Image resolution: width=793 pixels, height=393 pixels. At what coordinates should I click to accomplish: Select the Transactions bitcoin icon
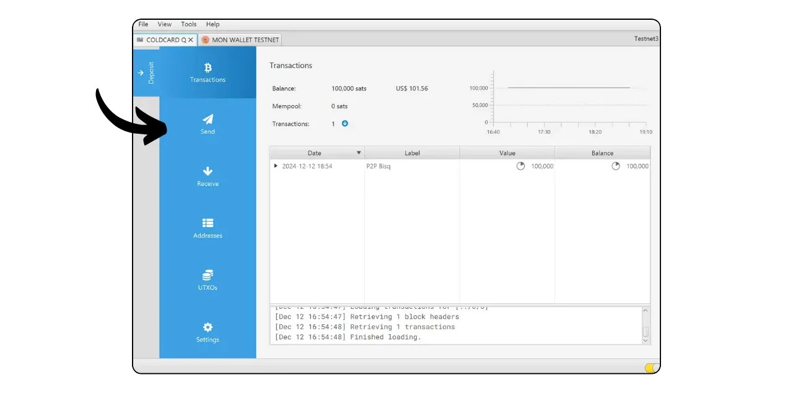208,72
